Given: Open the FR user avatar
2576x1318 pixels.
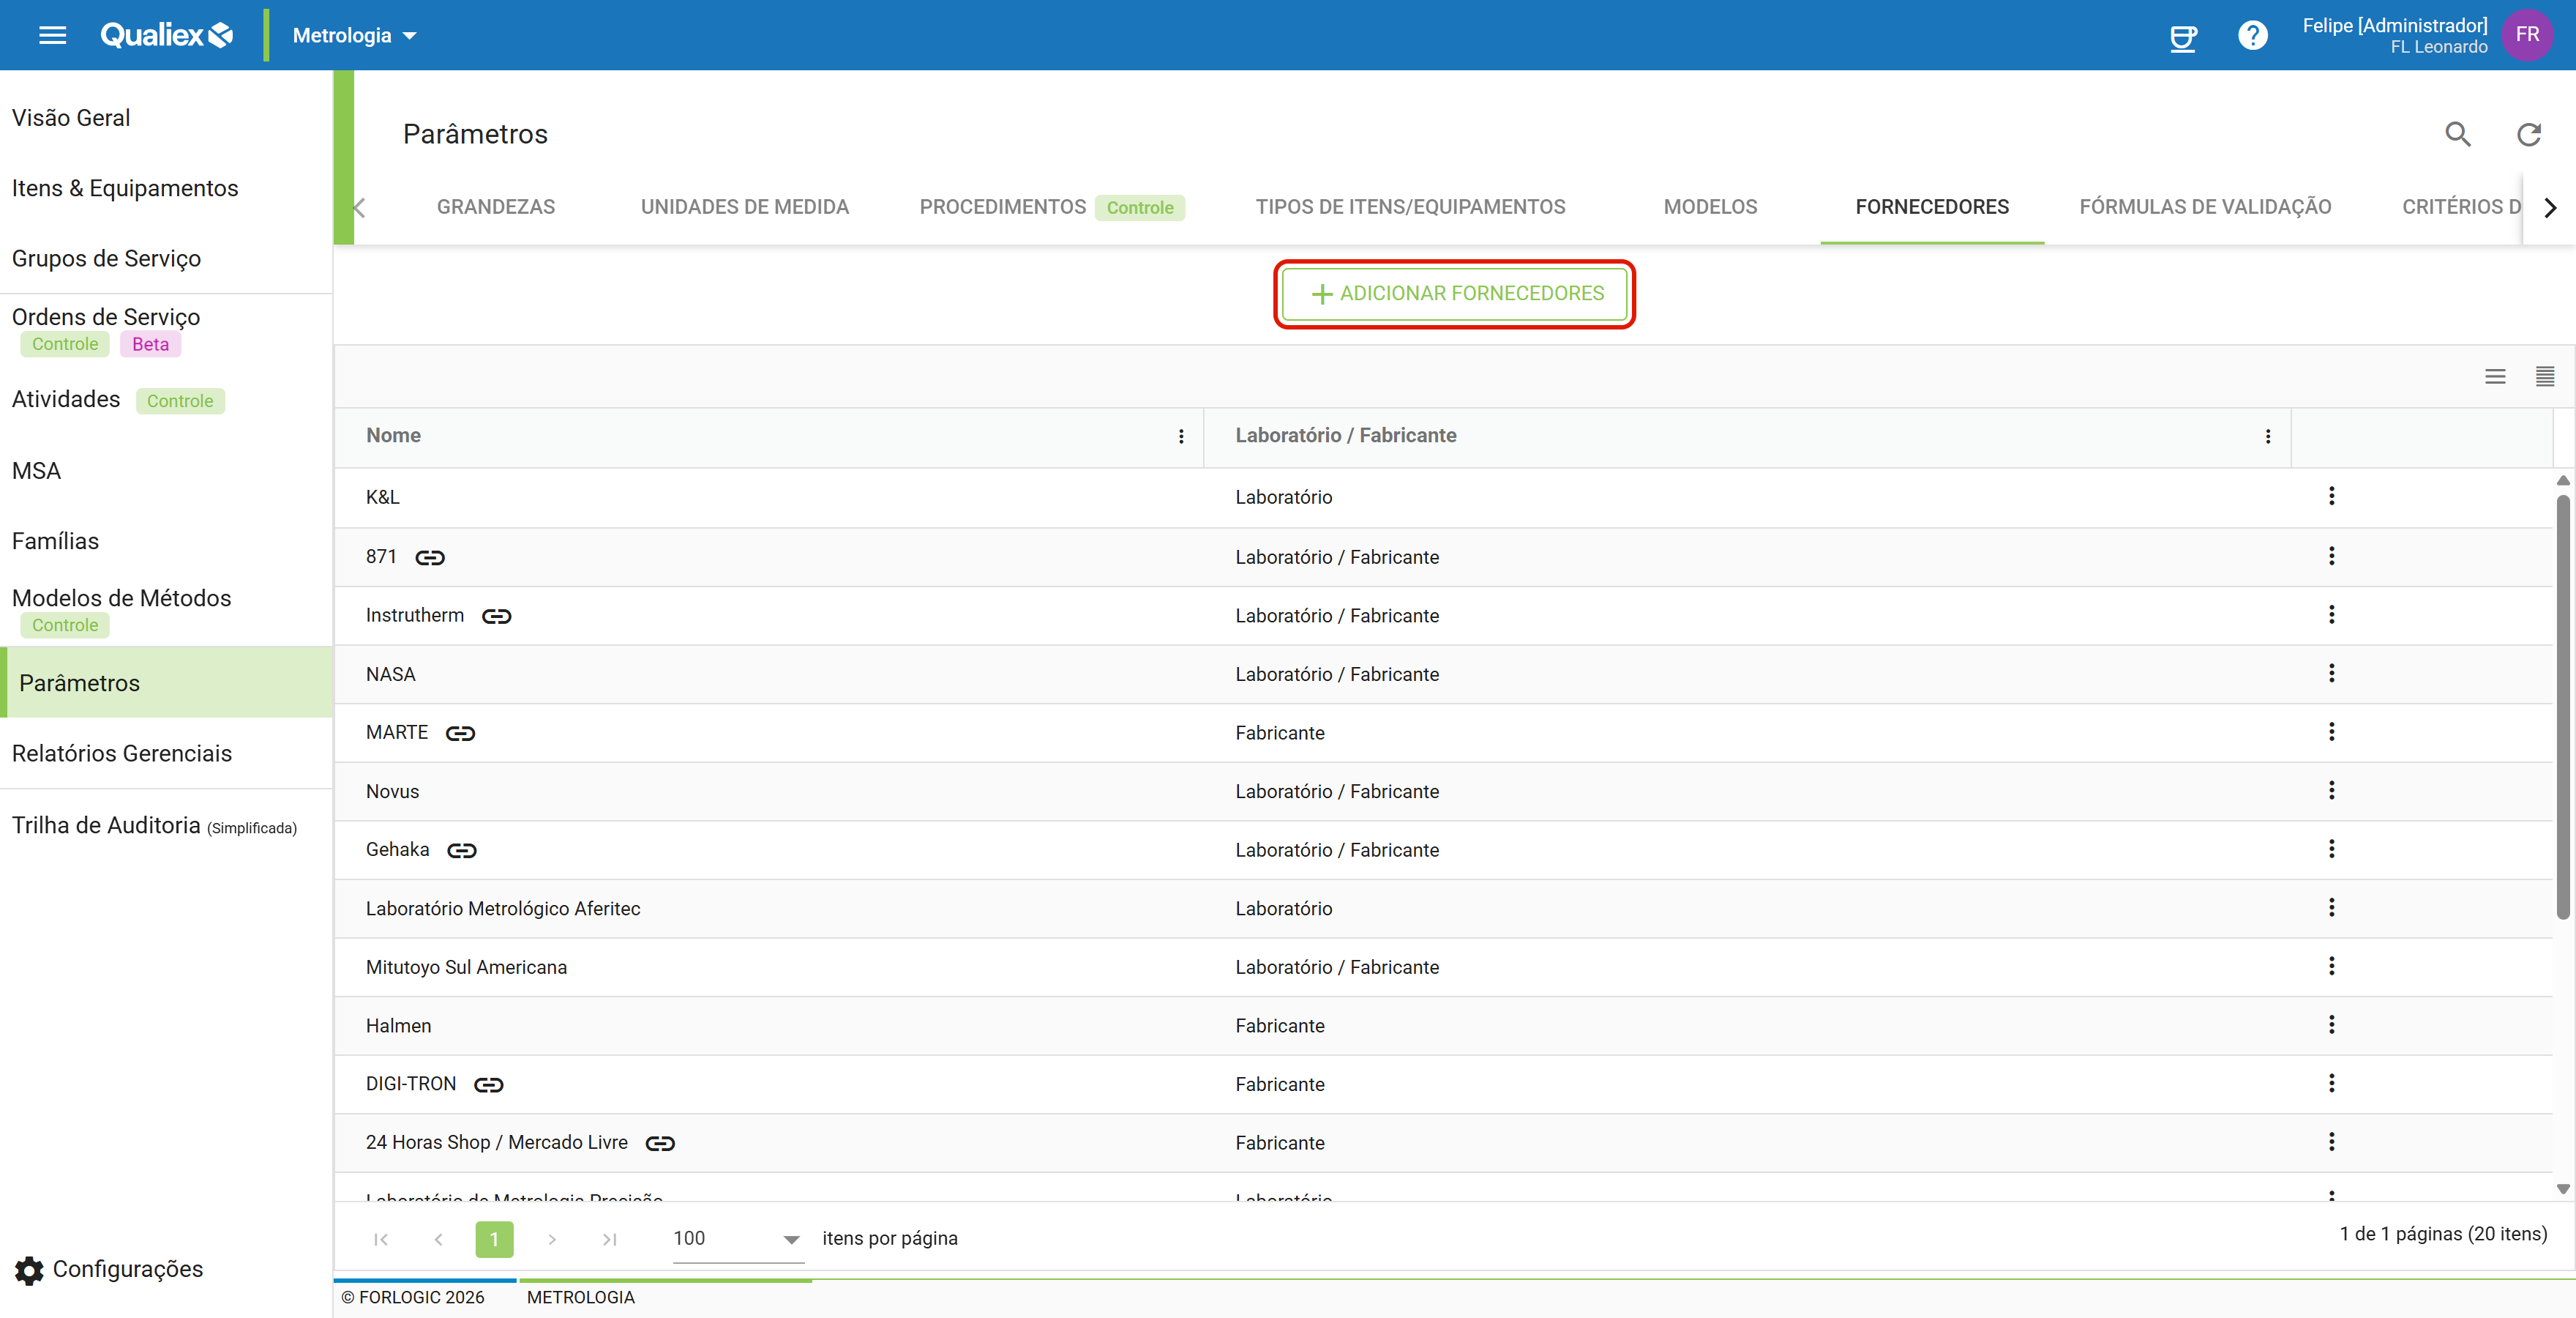Looking at the screenshot, I should pos(2527,35).
